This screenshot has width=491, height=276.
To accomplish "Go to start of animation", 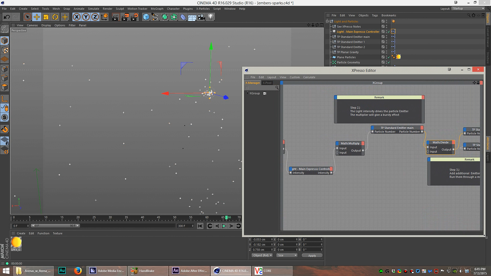I will (200, 226).
